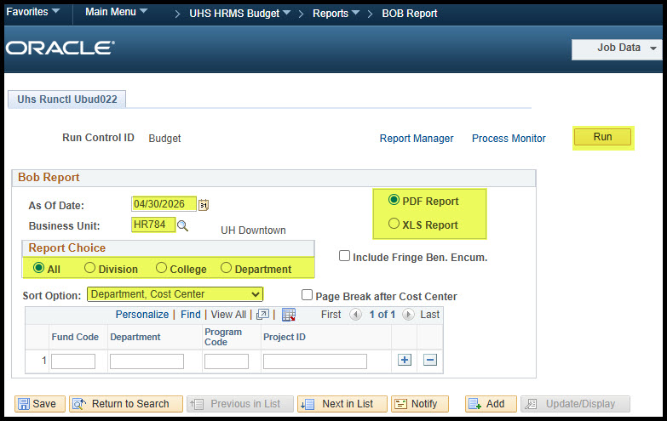Choose Department report choice
This screenshot has height=421, width=667.
click(x=226, y=268)
